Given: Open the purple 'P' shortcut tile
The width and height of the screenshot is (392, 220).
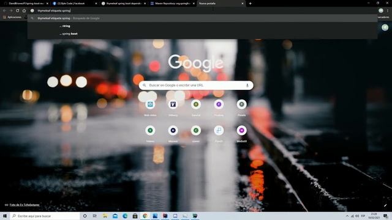Looking at the screenshot, I should click(219, 105).
